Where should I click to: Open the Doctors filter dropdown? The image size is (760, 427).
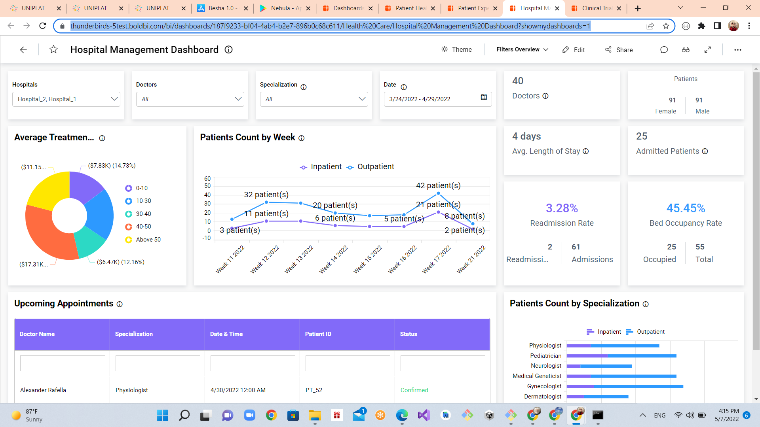tap(237, 99)
